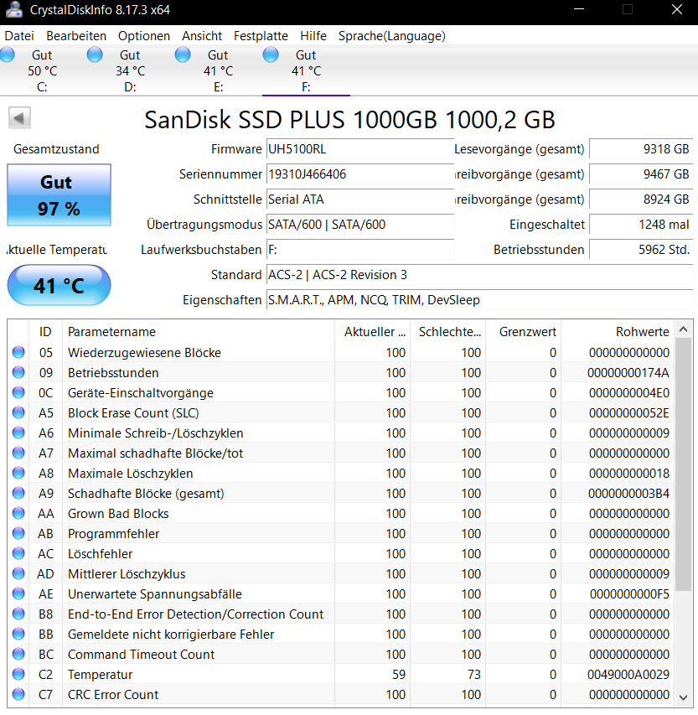698x715 pixels.
Task: Click the Firmware field UH5100RL
Action: point(360,149)
